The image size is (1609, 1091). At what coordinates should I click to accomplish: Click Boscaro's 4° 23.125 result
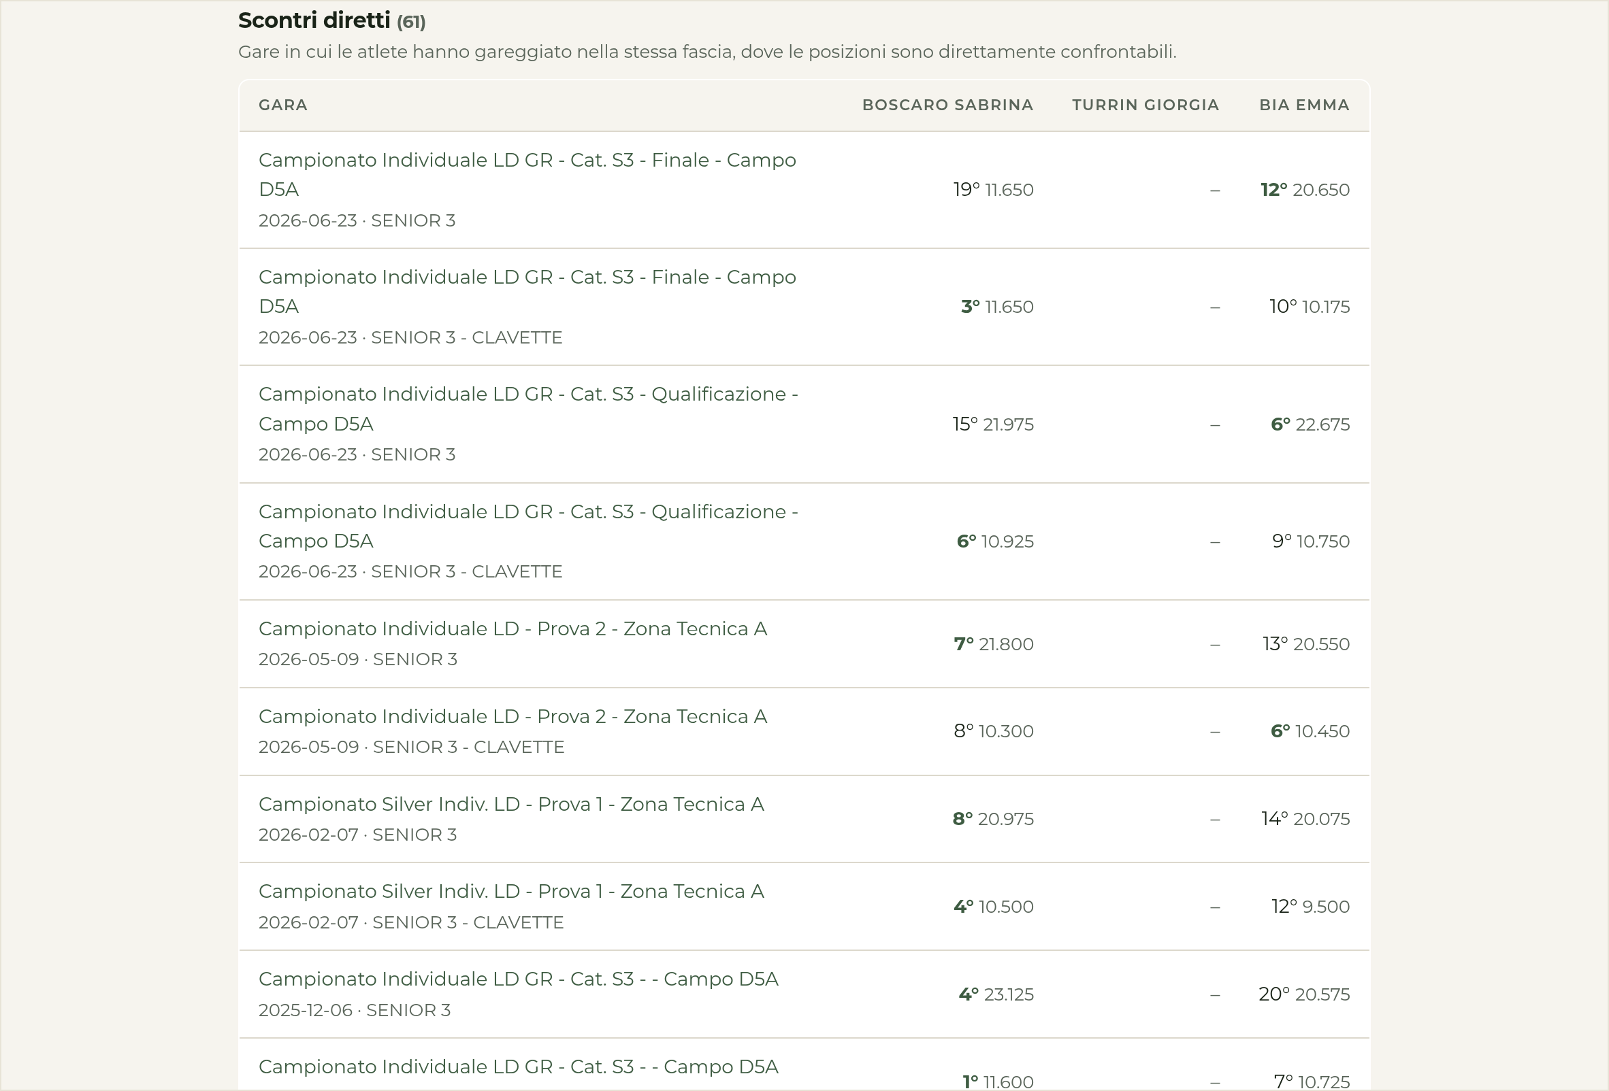(x=996, y=994)
